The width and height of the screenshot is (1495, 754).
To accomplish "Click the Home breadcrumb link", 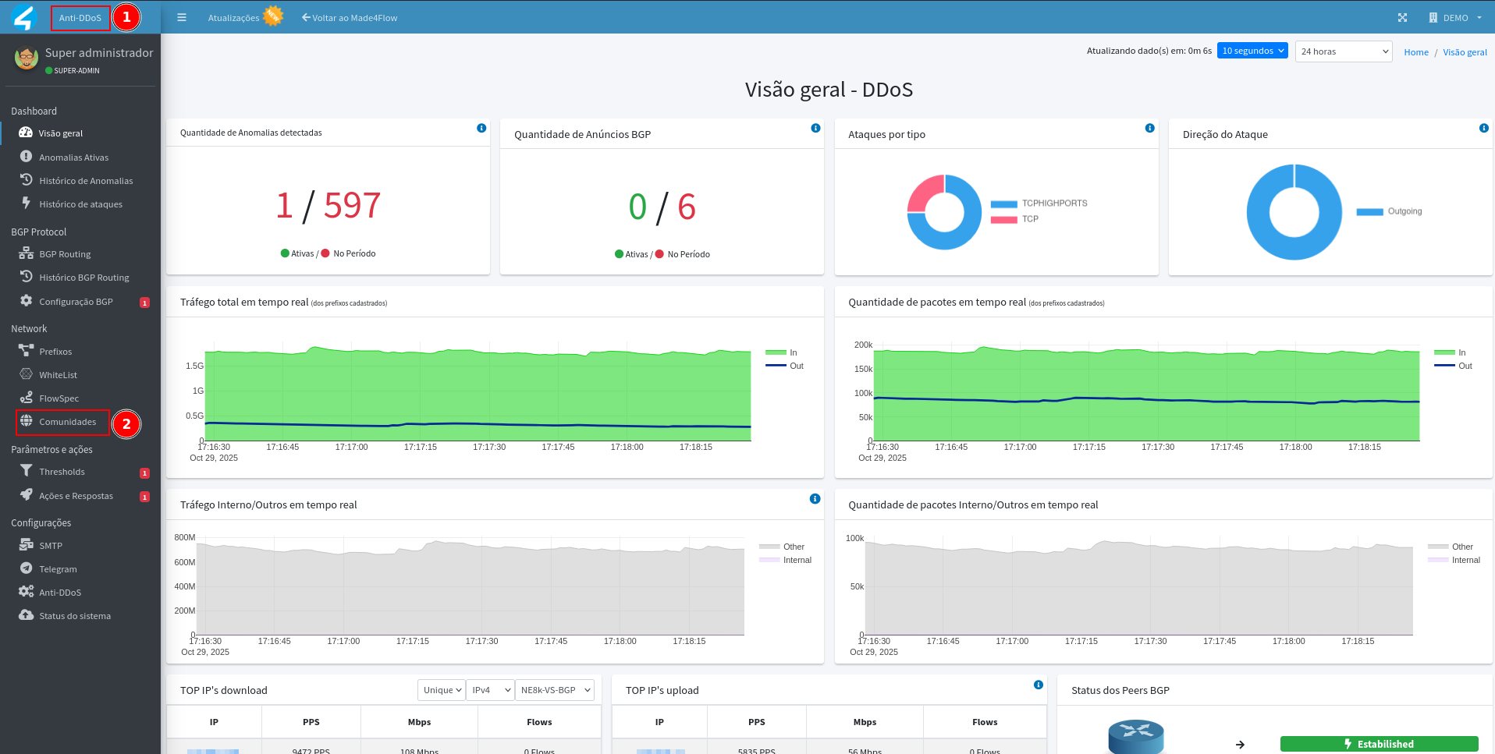I will click(x=1415, y=52).
